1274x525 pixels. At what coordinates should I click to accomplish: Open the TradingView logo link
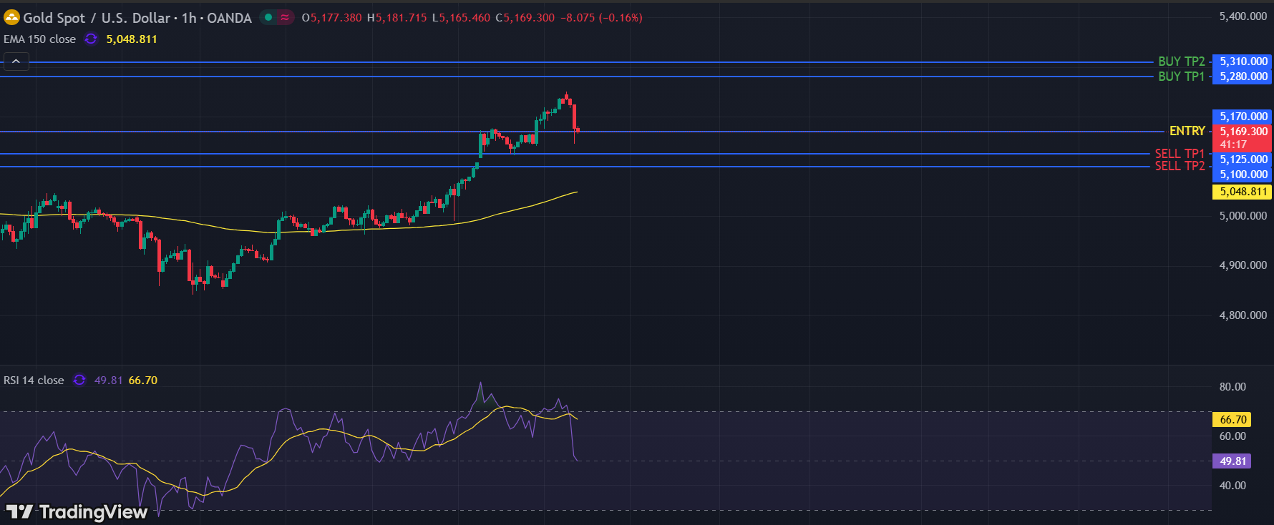[77, 511]
